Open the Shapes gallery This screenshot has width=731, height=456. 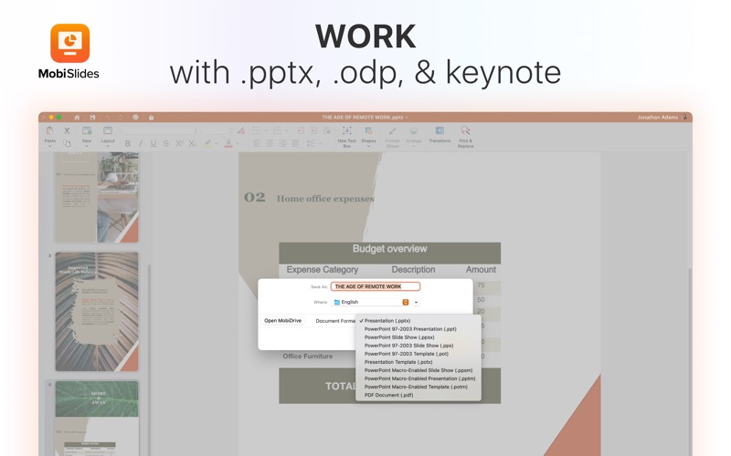368,136
